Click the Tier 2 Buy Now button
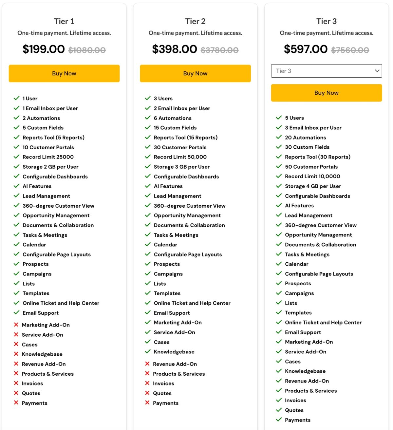This screenshot has height=430, width=393. coord(195,73)
